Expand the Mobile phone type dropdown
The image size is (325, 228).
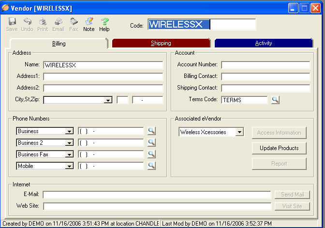click(69, 166)
